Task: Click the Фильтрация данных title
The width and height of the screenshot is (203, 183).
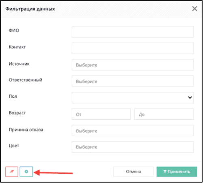Action: click(30, 9)
